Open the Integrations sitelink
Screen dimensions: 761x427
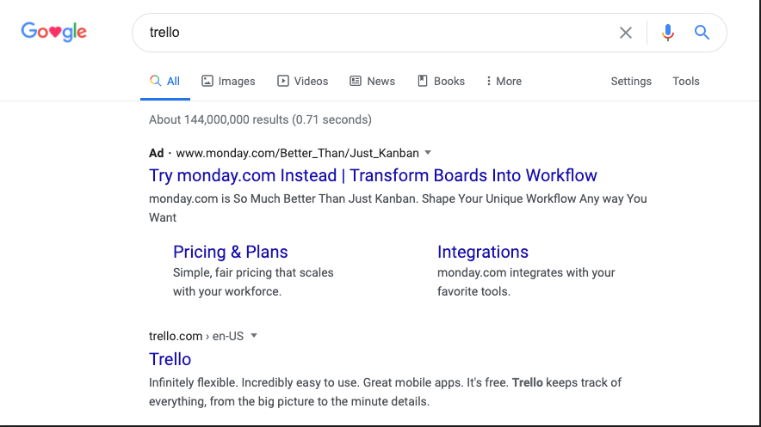tap(483, 252)
